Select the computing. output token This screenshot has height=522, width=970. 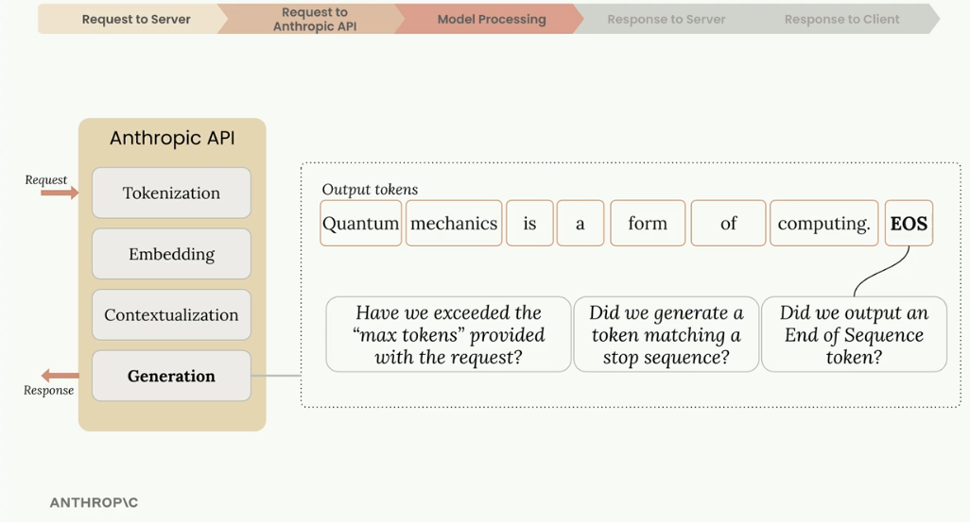click(x=824, y=223)
